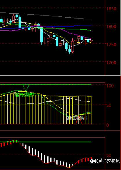Click the tall red rebound candle after the low
The width and height of the screenshot is (121, 170).
point(72,46)
